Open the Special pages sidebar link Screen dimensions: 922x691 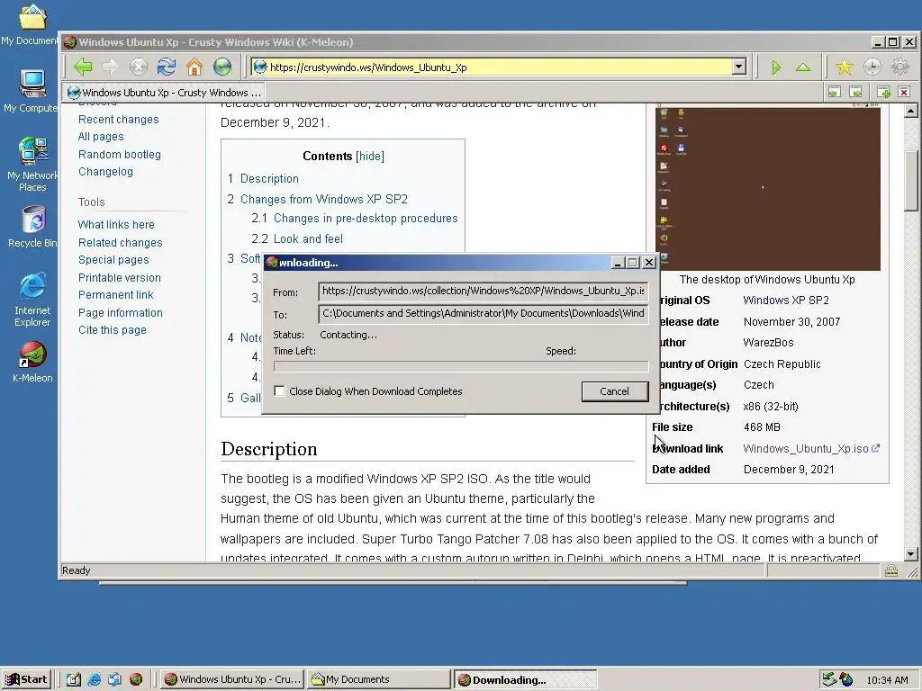pos(113,260)
